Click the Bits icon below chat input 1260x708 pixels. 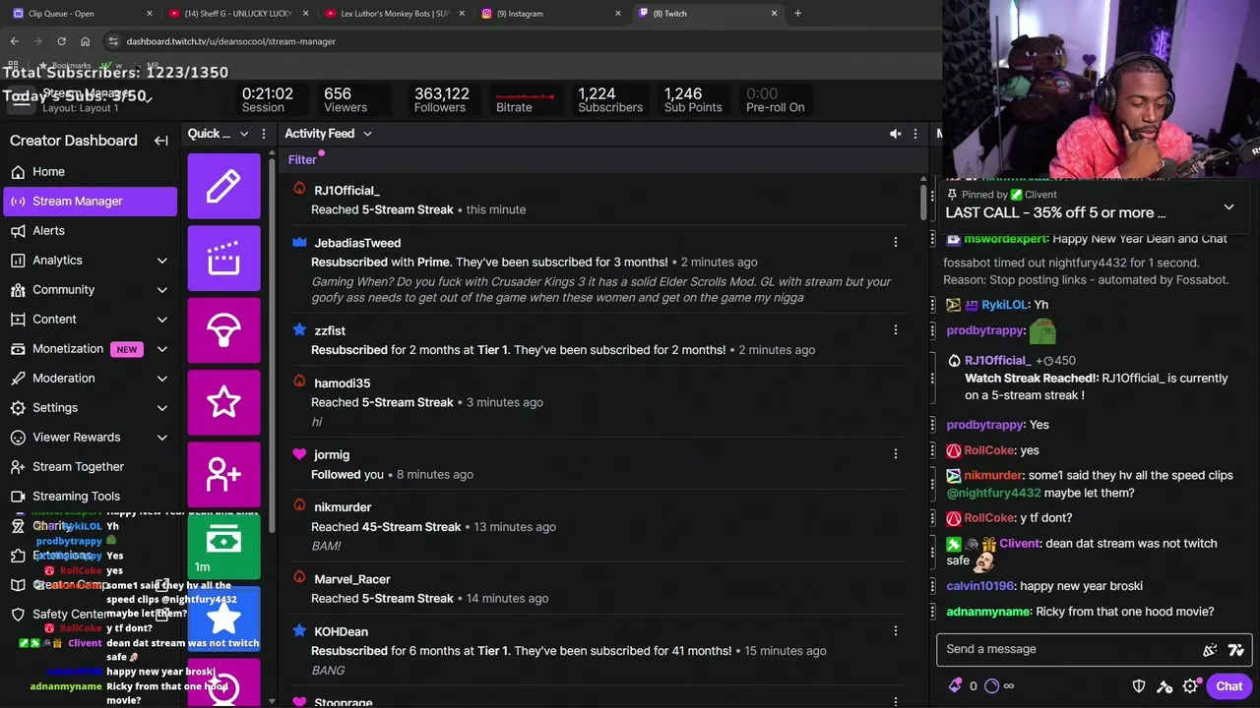click(955, 686)
